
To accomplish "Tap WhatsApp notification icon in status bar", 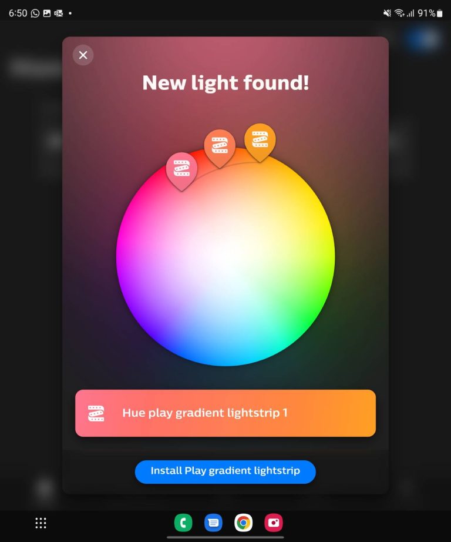I will (35, 13).
